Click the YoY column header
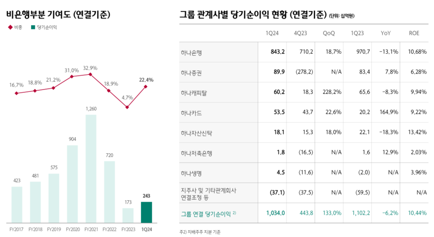This screenshot has width=434, height=237. 386,33
